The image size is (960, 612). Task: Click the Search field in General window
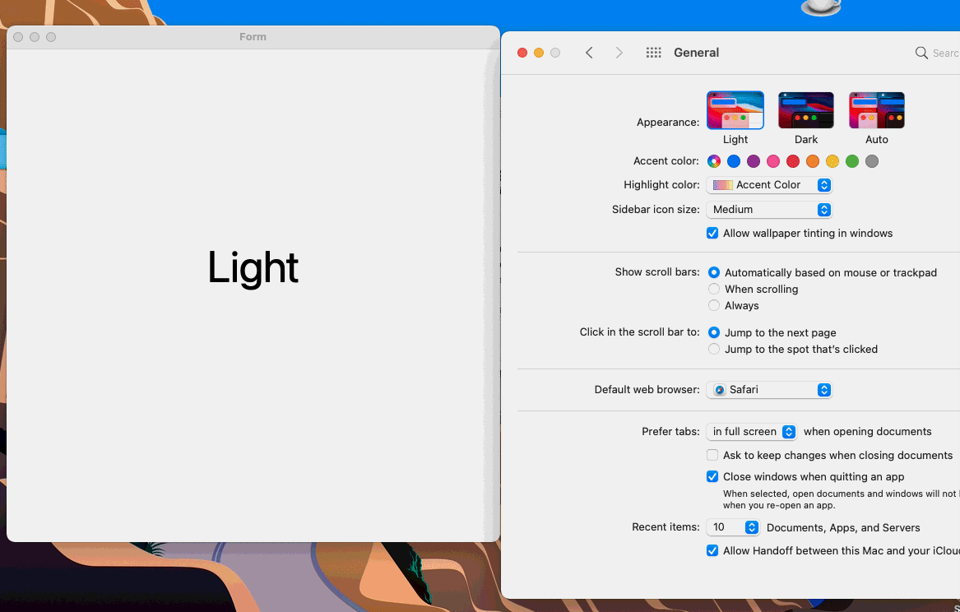coord(939,53)
